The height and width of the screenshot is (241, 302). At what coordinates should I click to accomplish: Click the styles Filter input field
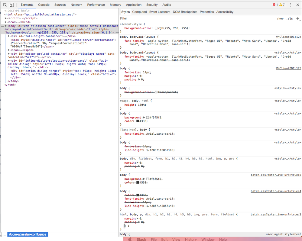click(193, 19)
